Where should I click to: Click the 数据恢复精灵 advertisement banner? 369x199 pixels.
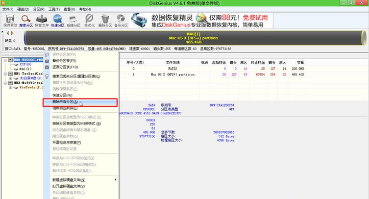coord(202,21)
